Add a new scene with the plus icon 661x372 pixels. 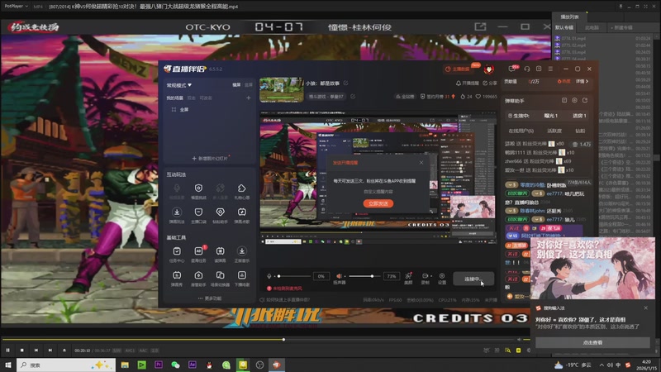point(249,98)
